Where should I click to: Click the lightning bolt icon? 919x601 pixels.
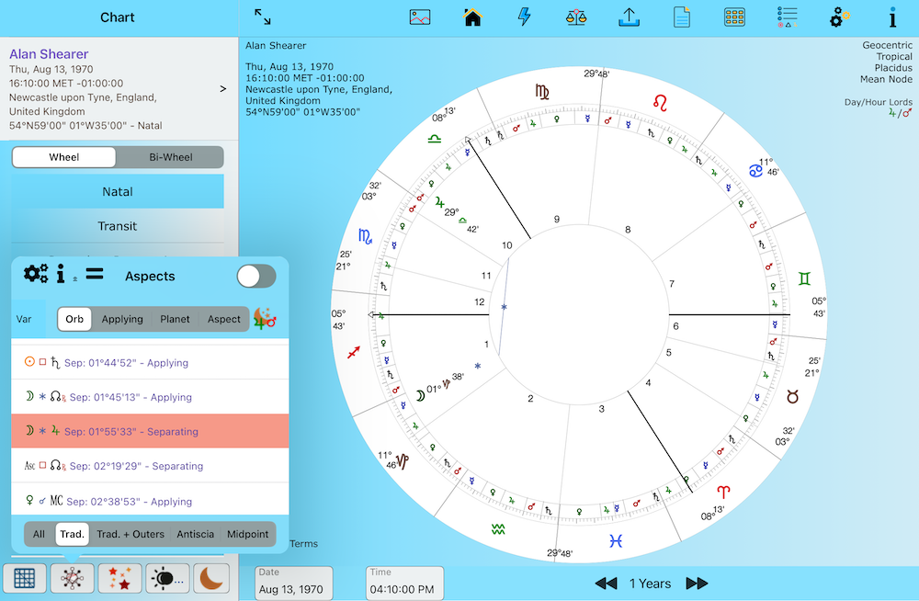tap(524, 17)
